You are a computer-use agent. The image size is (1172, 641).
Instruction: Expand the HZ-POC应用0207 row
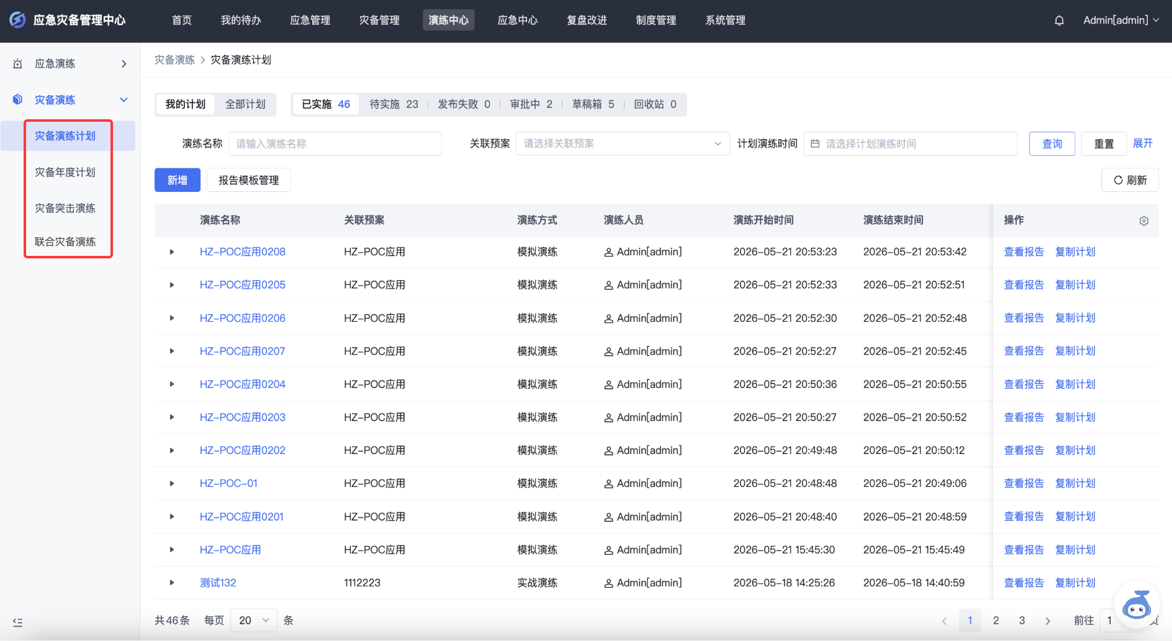coord(172,351)
